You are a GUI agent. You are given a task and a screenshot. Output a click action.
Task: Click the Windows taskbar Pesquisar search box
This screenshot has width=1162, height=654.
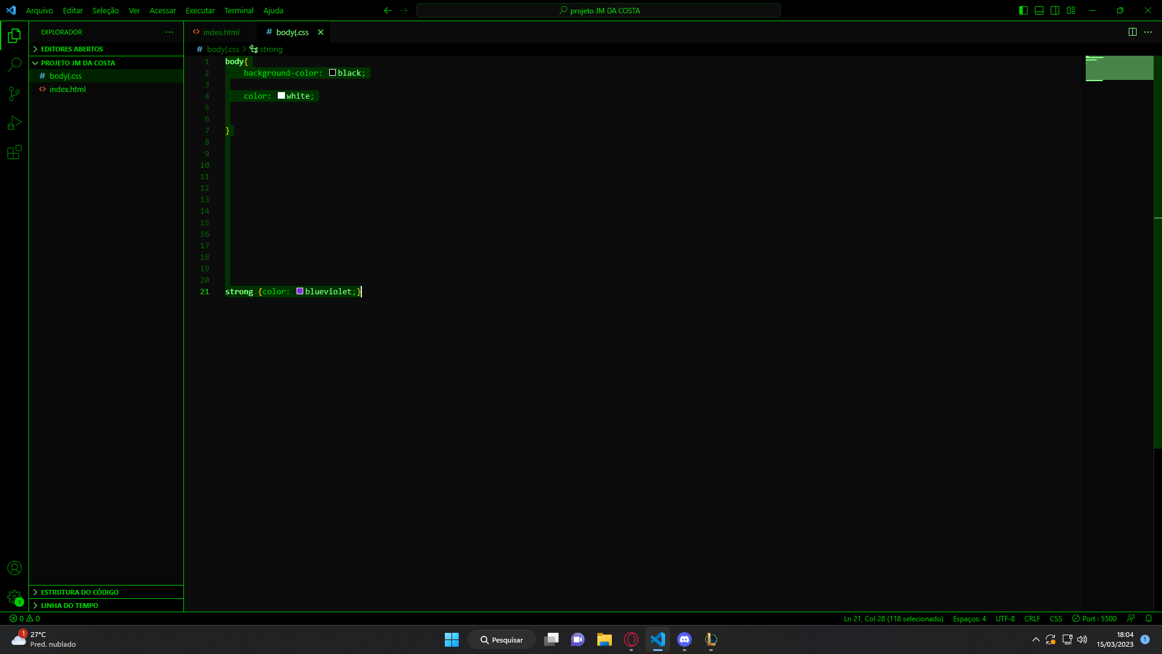click(502, 639)
